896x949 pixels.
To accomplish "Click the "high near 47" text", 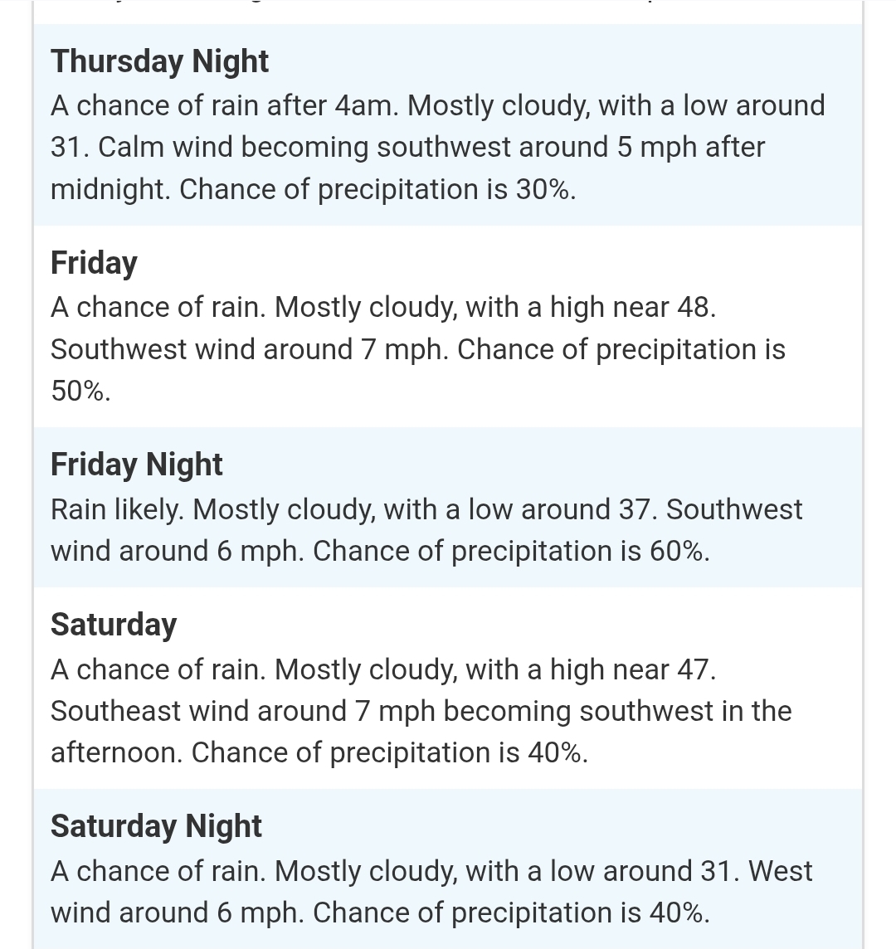I will [631, 670].
